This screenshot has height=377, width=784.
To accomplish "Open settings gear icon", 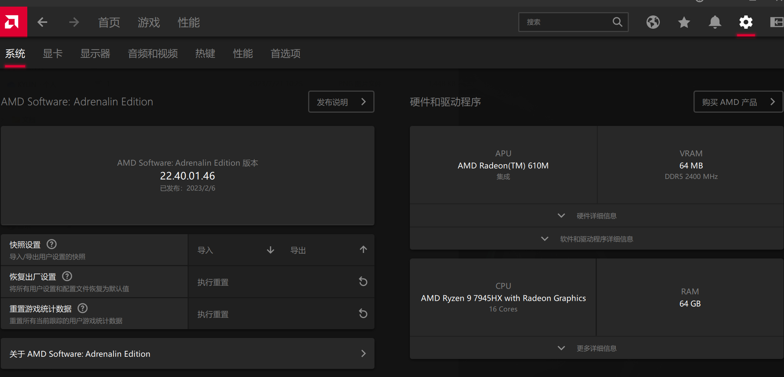I will 746,22.
